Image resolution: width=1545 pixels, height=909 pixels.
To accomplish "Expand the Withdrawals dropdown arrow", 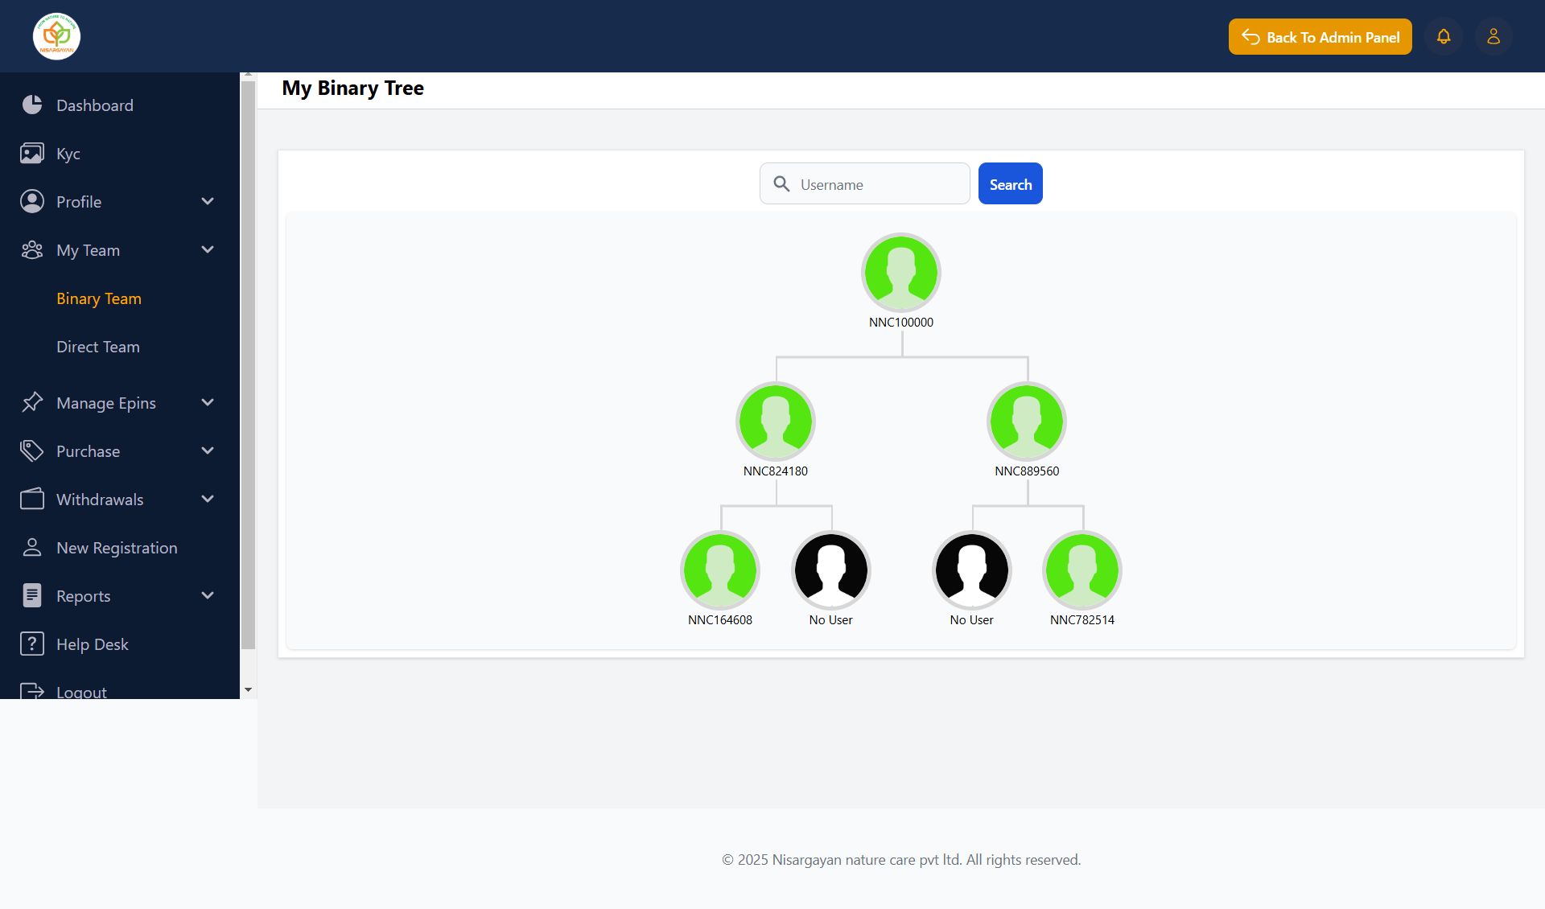I will tap(208, 500).
